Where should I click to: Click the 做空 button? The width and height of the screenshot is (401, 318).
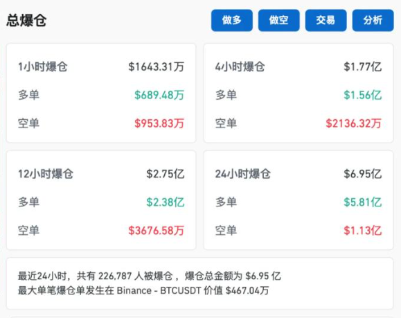278,21
